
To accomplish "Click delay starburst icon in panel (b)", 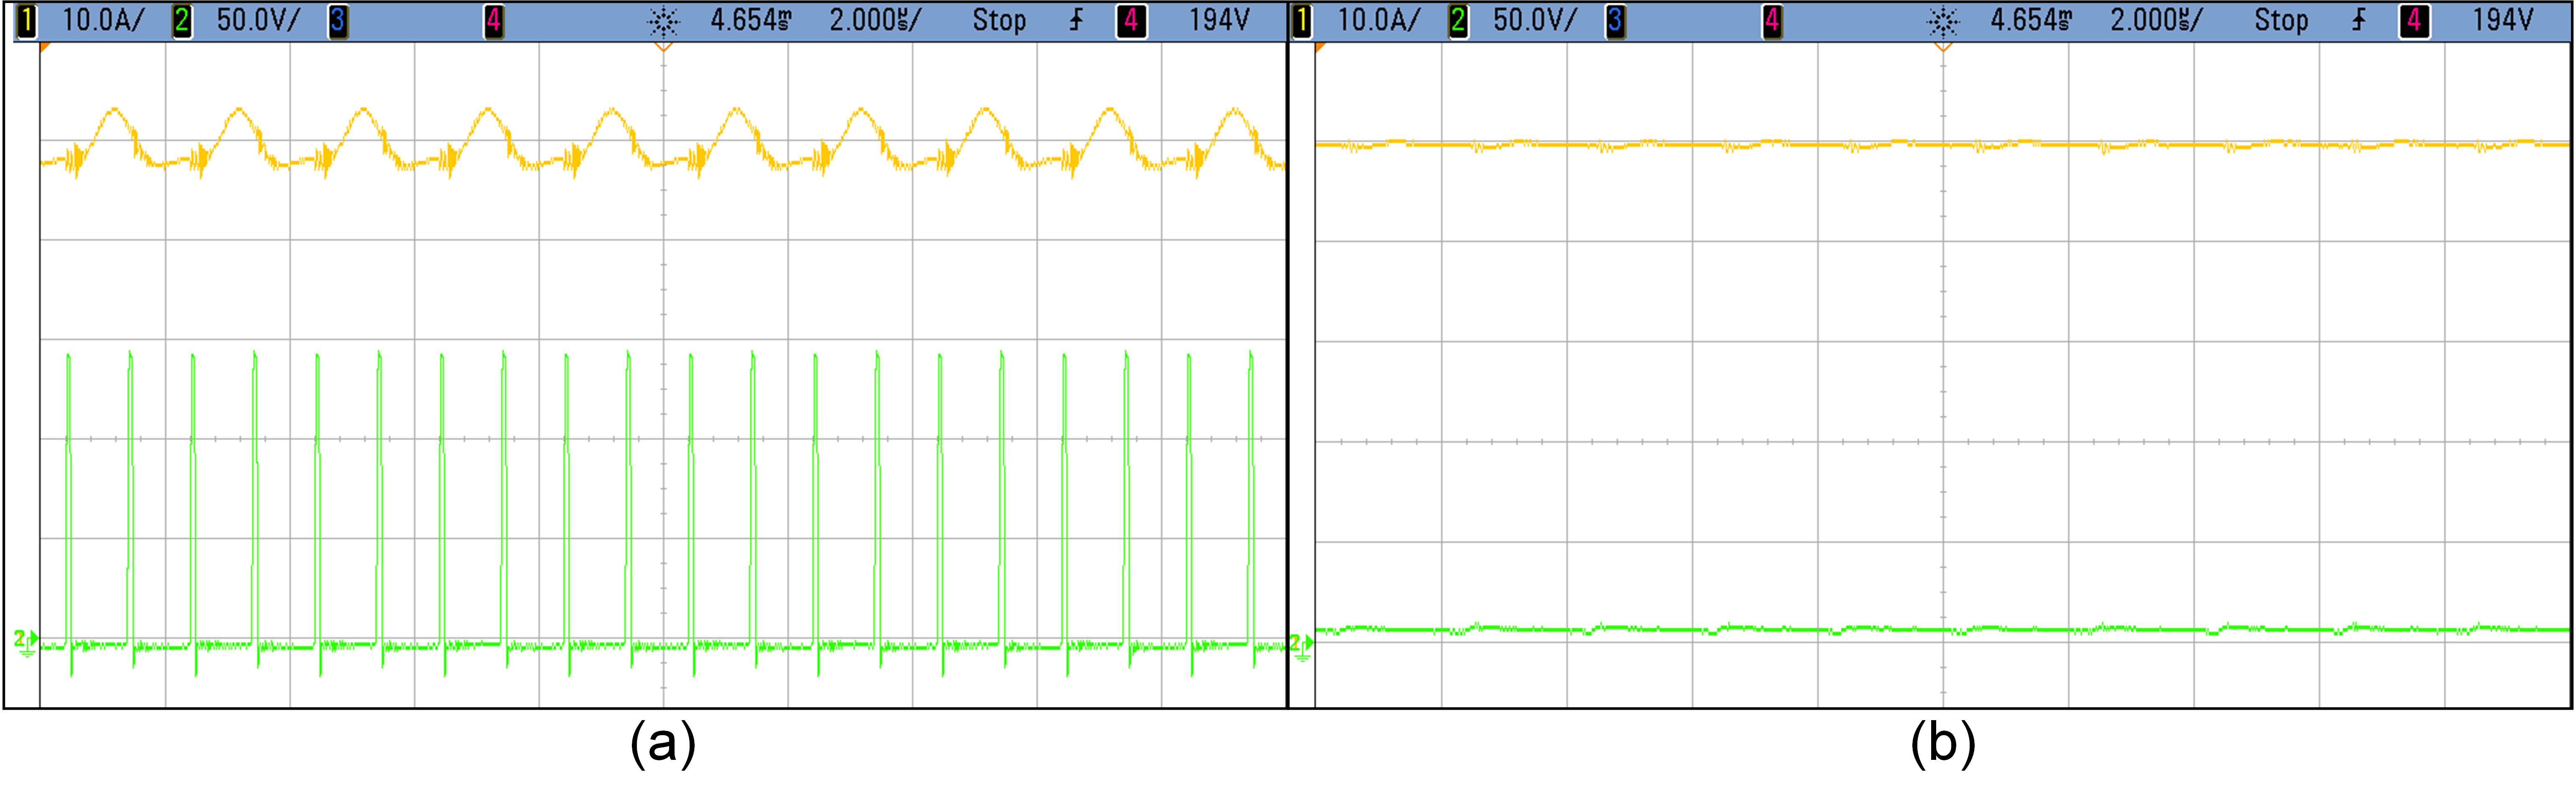I will [1942, 21].
